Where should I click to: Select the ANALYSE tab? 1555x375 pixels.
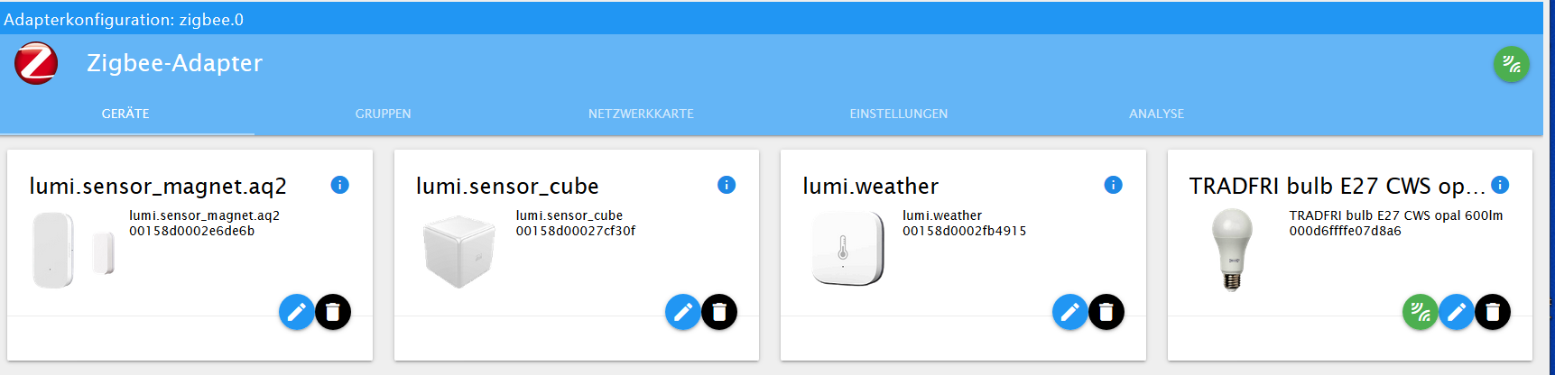[x=1156, y=114]
